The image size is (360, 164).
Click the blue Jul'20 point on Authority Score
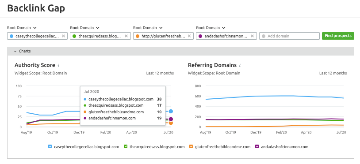click(x=171, y=112)
